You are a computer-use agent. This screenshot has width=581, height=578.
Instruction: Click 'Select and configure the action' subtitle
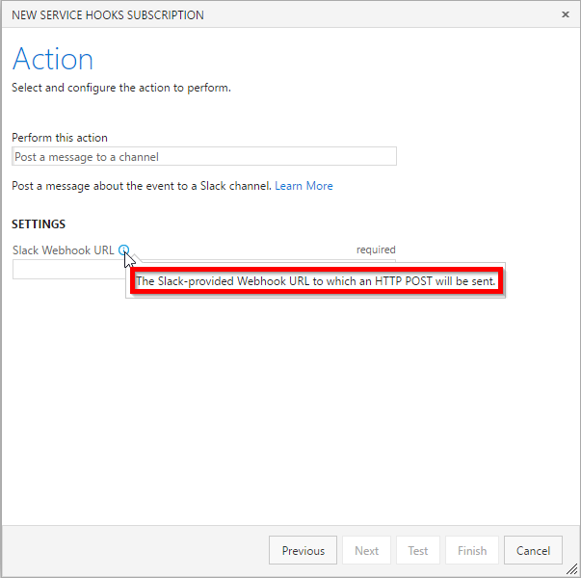[x=121, y=88]
